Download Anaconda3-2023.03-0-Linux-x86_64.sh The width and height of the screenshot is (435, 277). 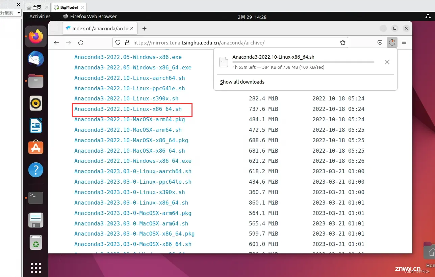[131, 203]
